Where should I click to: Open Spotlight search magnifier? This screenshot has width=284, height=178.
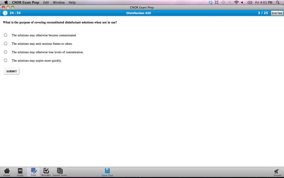278,2
